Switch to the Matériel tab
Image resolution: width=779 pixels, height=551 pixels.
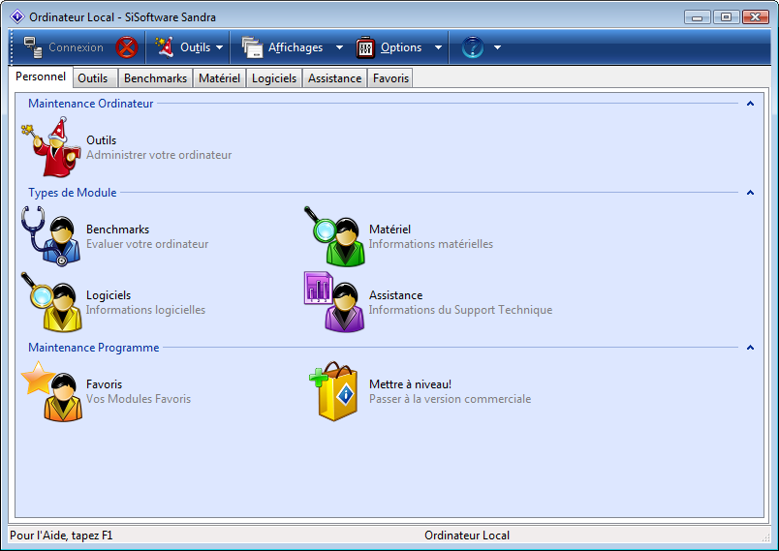tap(219, 78)
